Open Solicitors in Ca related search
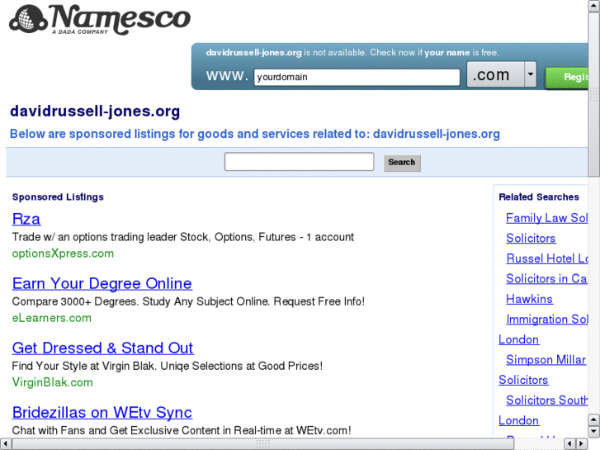Image resolution: width=600 pixels, height=450 pixels. 546,279
